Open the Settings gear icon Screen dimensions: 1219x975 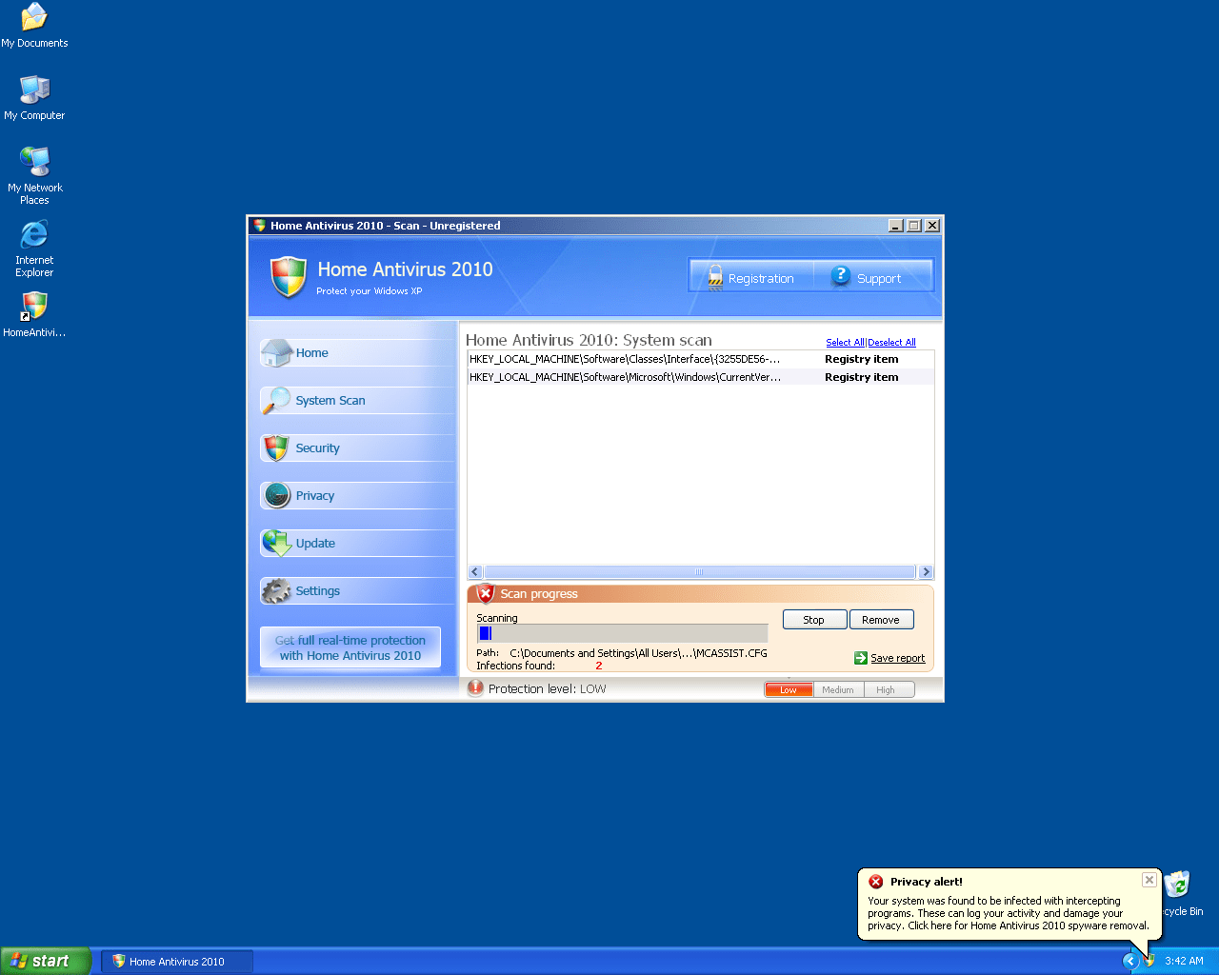(276, 591)
